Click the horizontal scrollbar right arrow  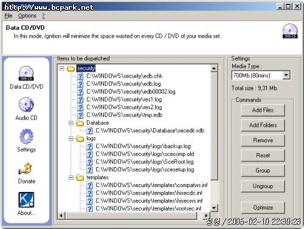pos(206,216)
